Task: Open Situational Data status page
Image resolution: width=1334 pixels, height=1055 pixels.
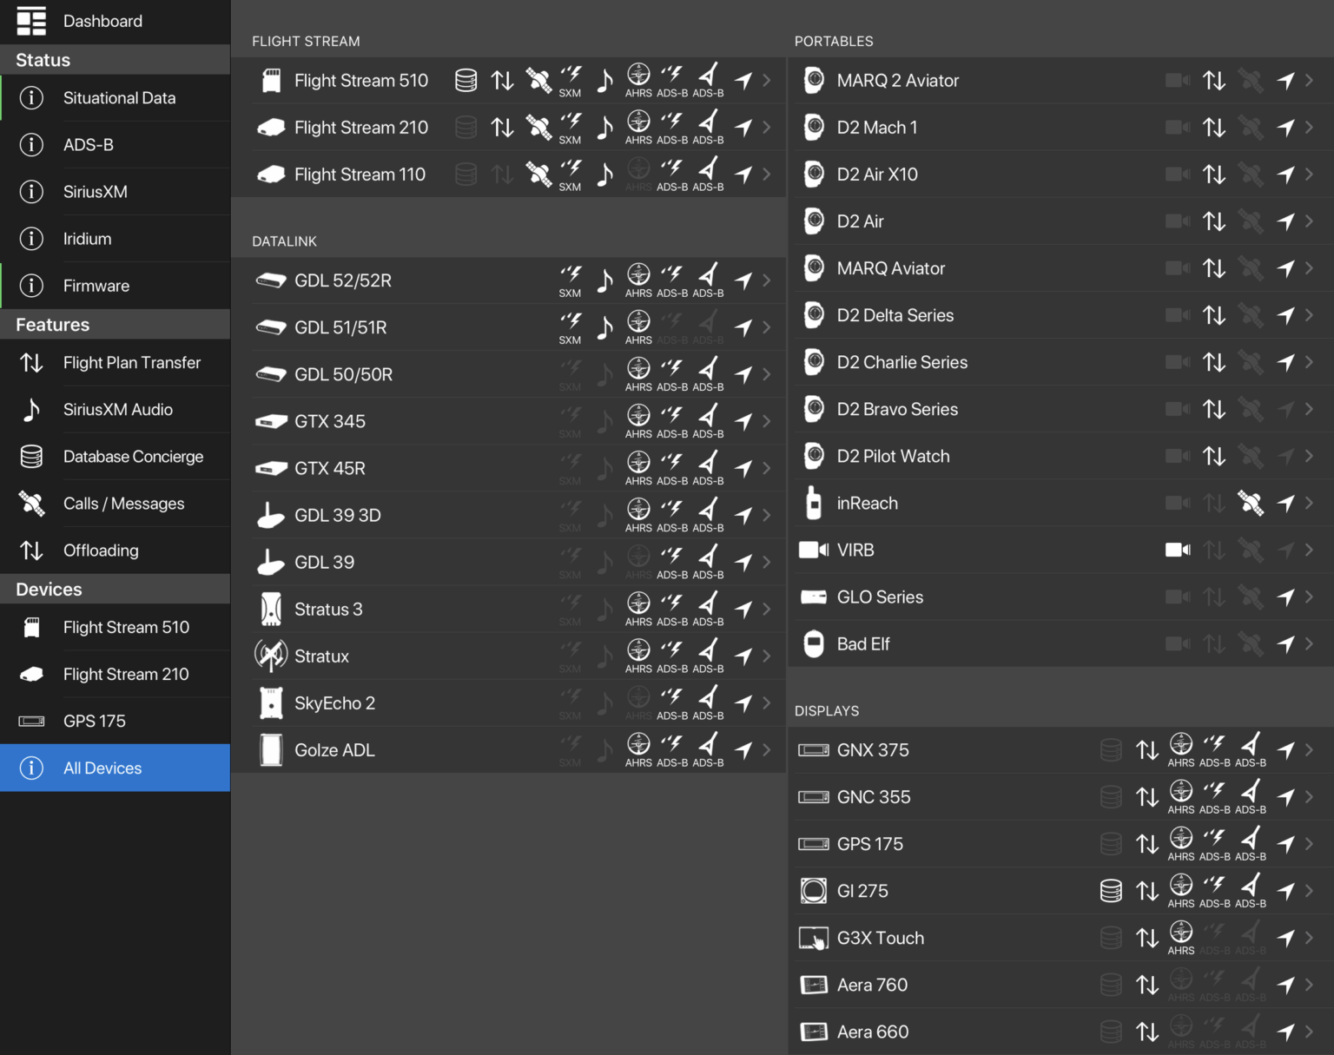Action: pos(119,98)
